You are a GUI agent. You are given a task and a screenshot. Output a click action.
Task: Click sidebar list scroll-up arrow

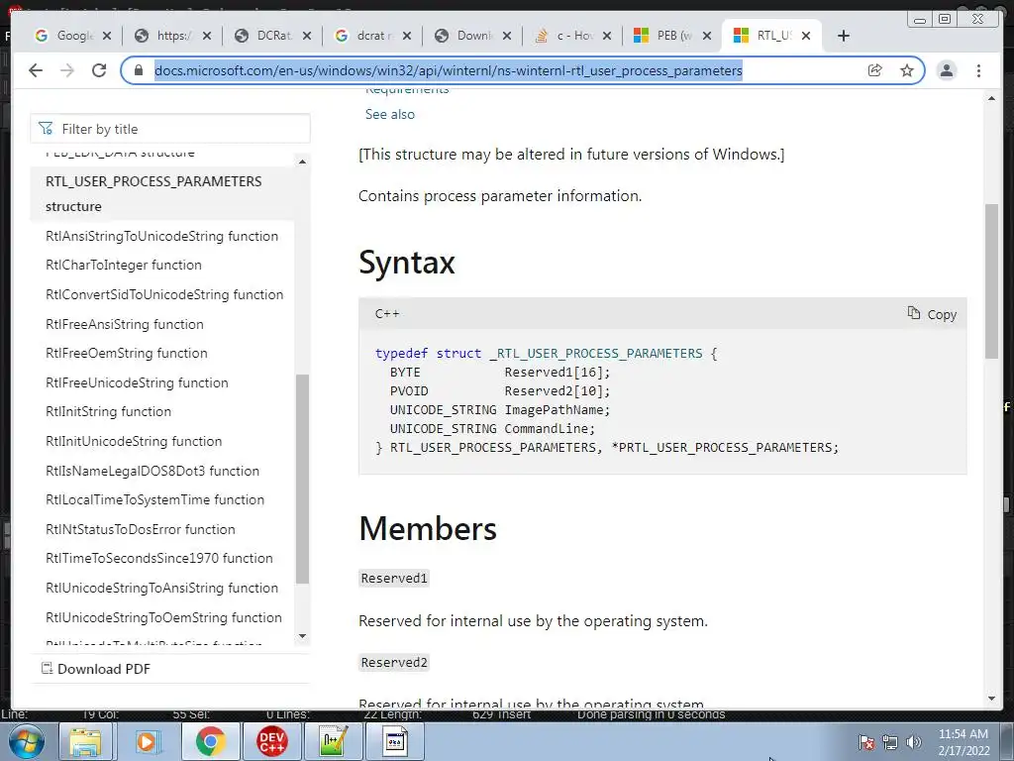(302, 162)
